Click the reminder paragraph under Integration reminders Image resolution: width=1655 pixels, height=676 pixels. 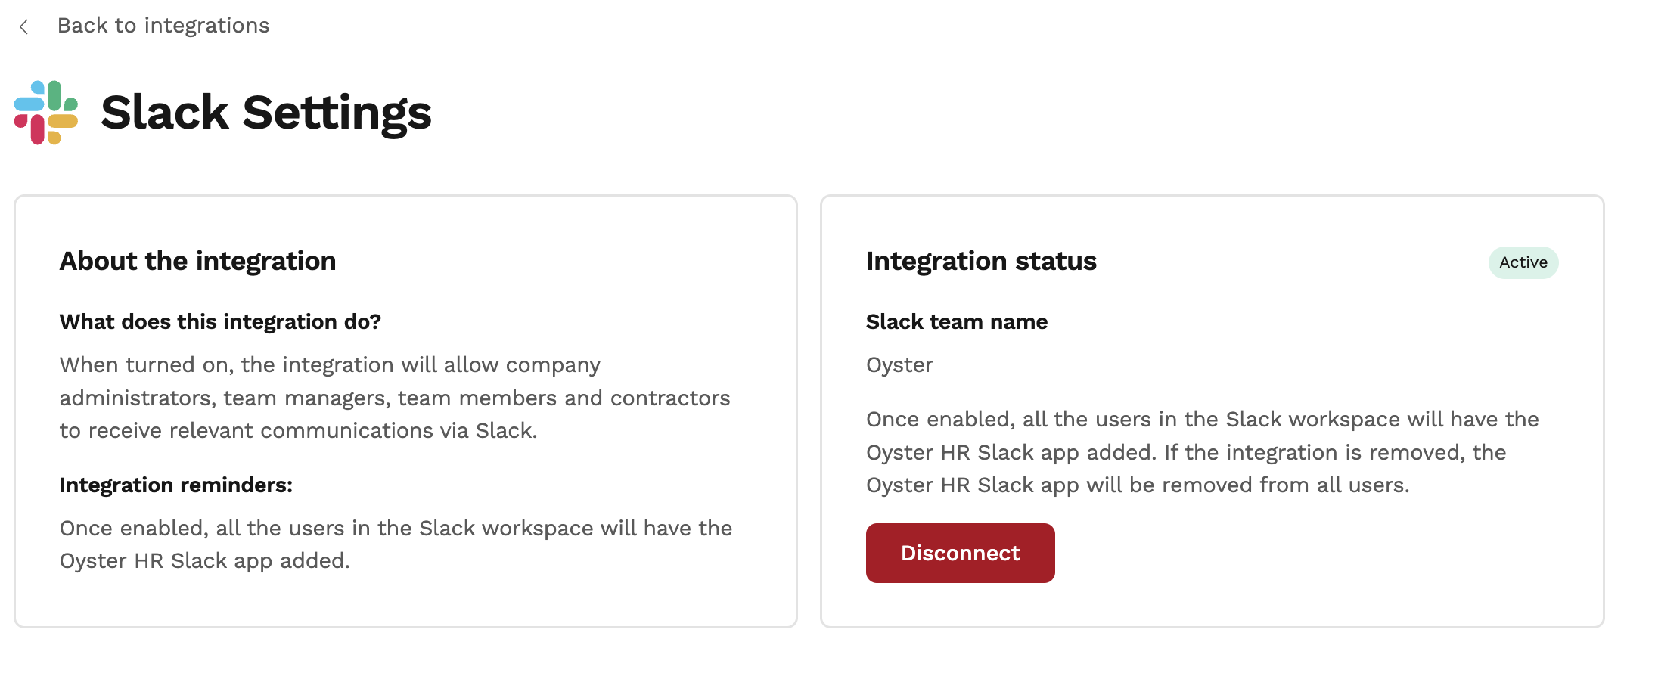(396, 544)
